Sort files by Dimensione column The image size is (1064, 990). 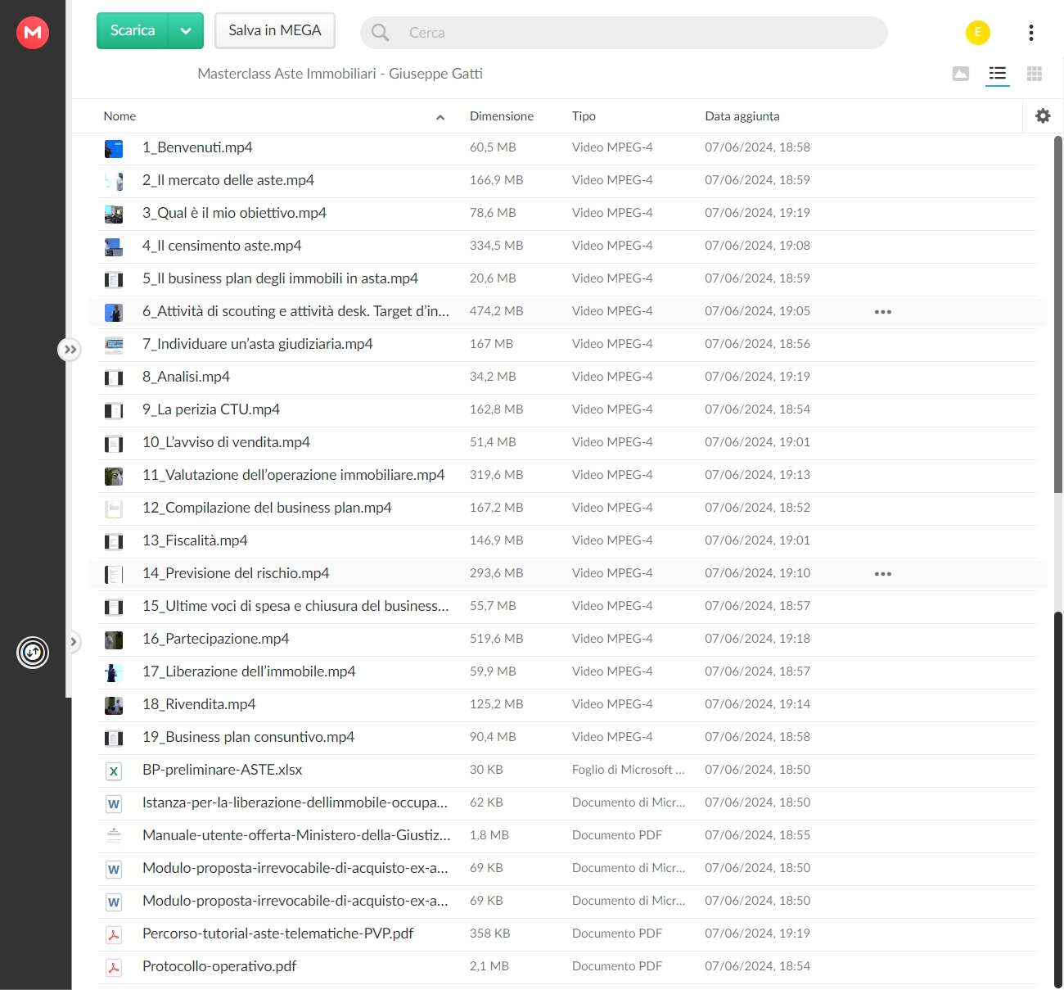pyautogui.click(x=502, y=116)
